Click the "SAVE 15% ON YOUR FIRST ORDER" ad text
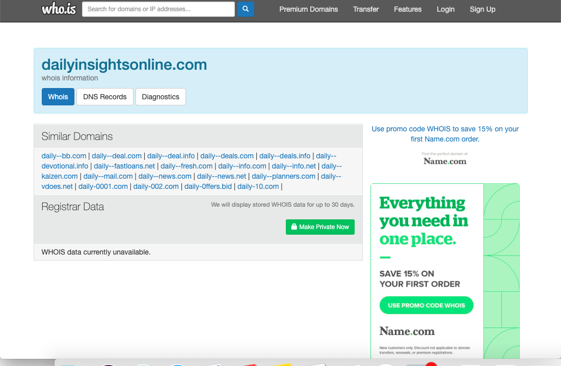This screenshot has width=561, height=366. (420, 279)
